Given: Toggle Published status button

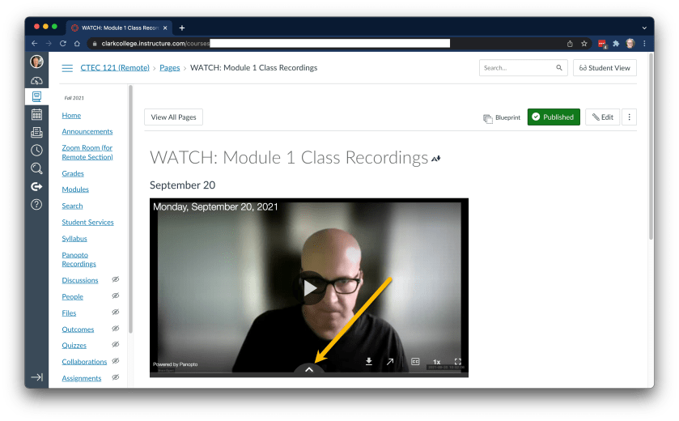Looking at the screenshot, I should pos(554,117).
